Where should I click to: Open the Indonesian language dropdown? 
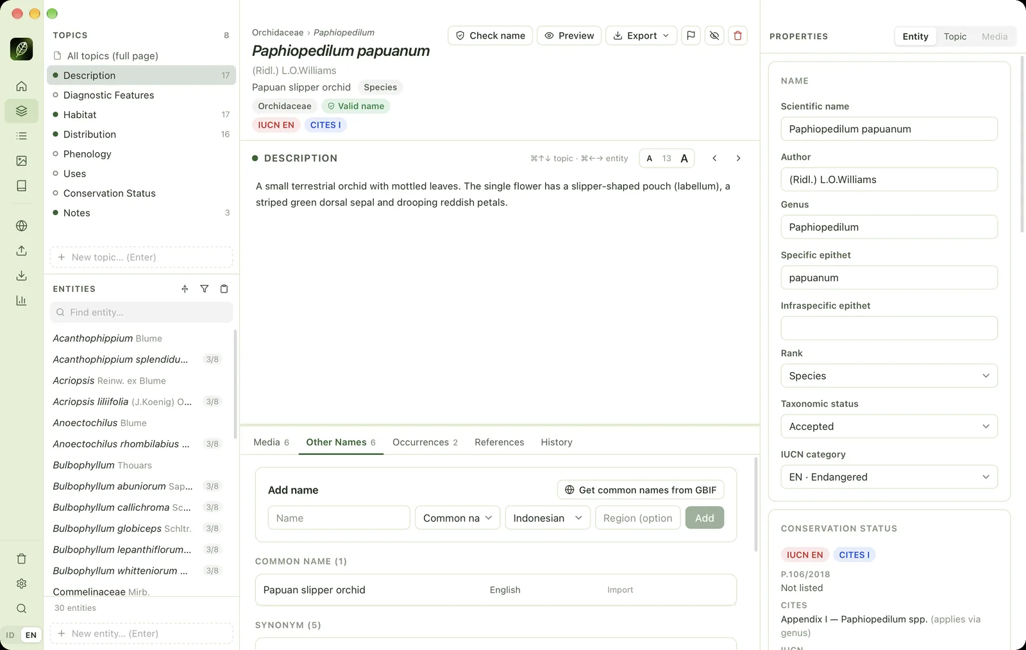[x=548, y=518]
